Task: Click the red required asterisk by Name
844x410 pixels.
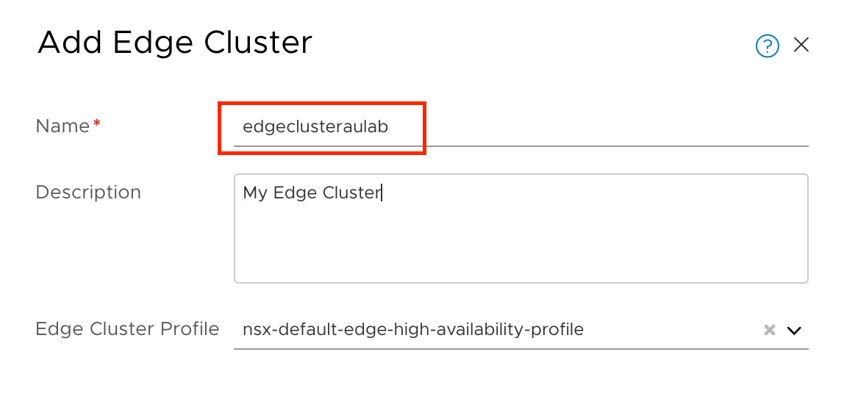Action: [x=97, y=125]
